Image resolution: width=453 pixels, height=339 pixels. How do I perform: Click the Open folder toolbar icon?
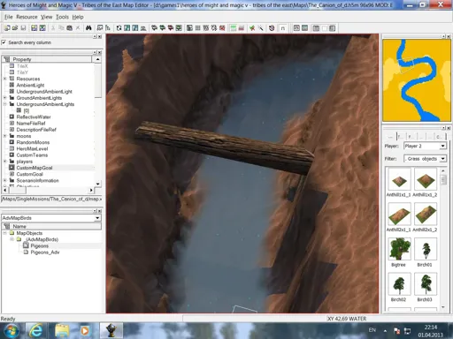pyautogui.click(x=15, y=28)
